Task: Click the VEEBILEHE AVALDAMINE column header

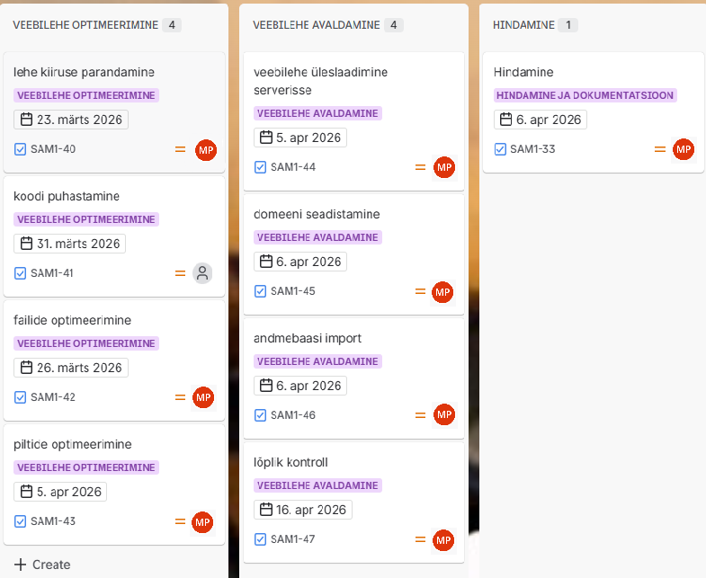Action: 317,25
